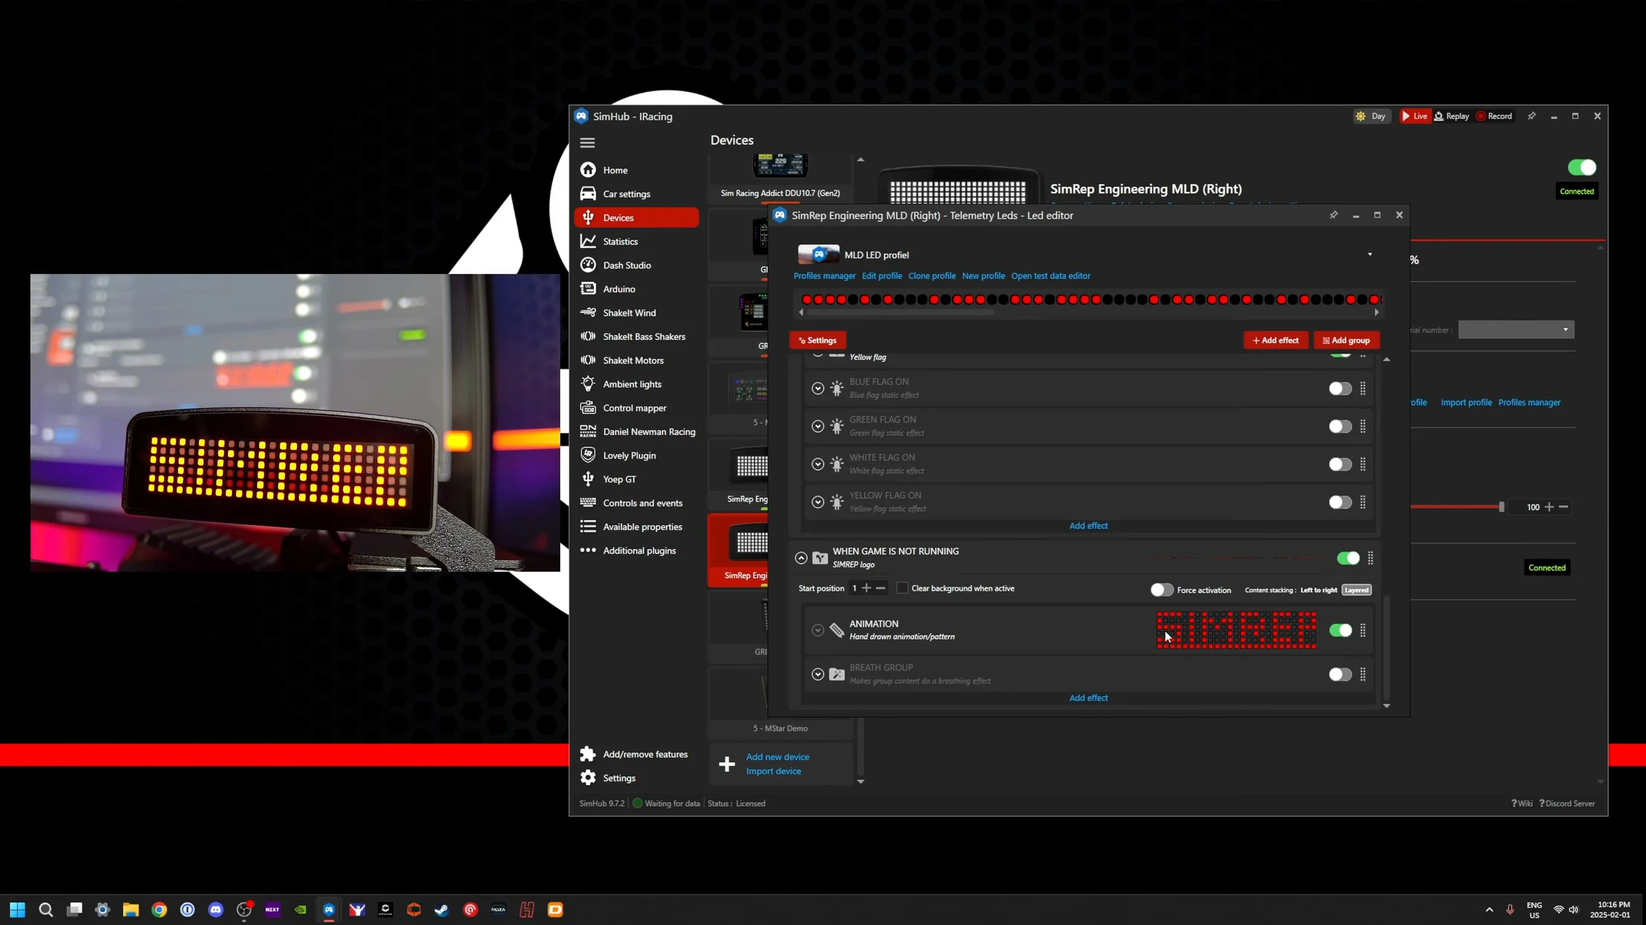Click the Settings button in Led editor
Image resolution: width=1646 pixels, height=925 pixels.
[818, 340]
